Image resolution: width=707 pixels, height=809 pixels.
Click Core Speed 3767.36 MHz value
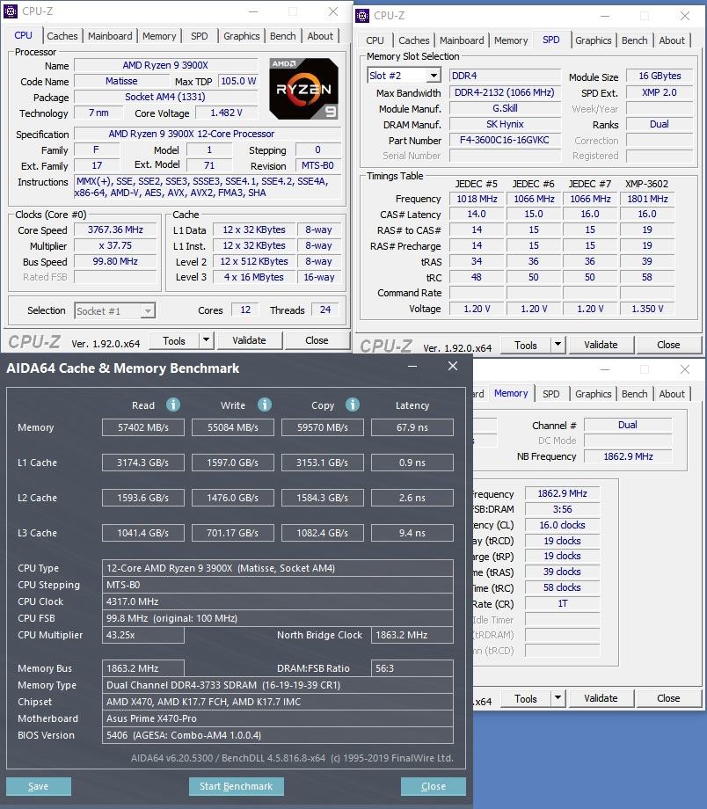(x=115, y=230)
